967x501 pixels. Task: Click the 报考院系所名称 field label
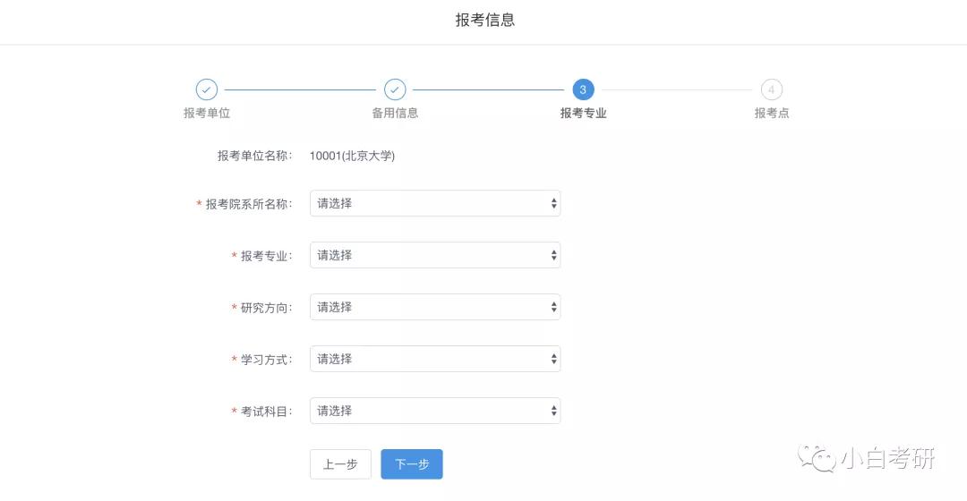point(249,204)
